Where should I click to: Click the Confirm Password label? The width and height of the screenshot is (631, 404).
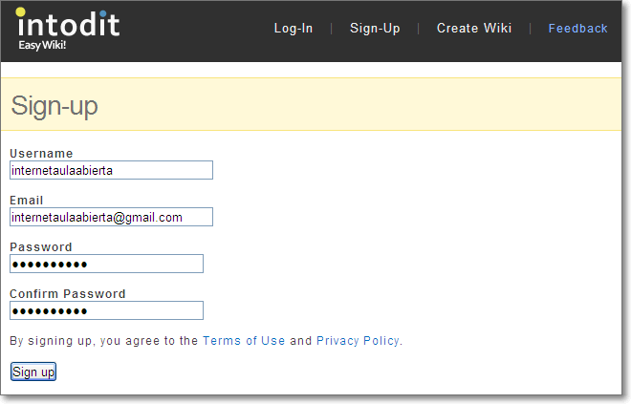pos(68,294)
